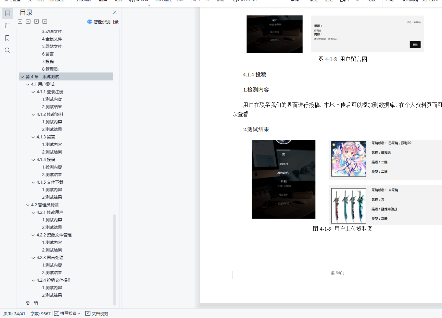Collapse the 4.1.4 投稿 branch

point(33,160)
